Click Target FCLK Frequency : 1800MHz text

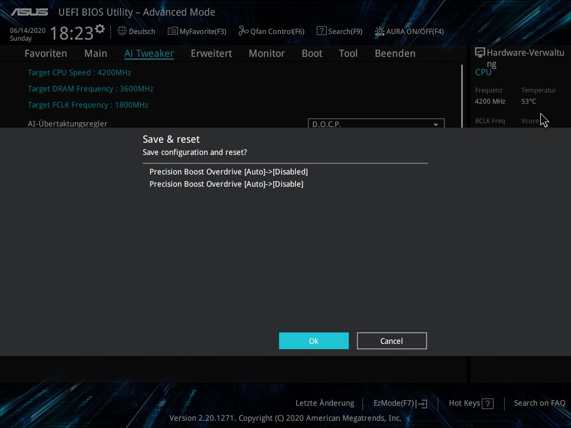click(88, 105)
